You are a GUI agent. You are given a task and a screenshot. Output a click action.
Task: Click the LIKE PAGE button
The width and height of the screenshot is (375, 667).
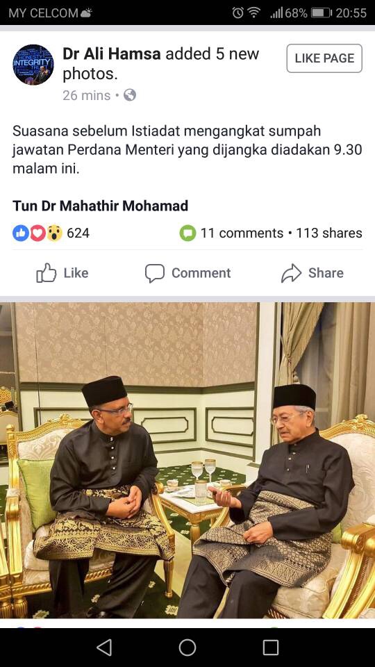point(324,58)
